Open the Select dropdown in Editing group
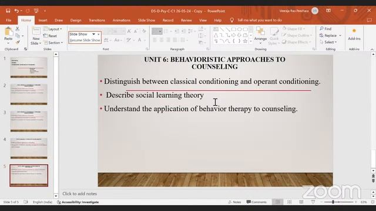 [328, 42]
